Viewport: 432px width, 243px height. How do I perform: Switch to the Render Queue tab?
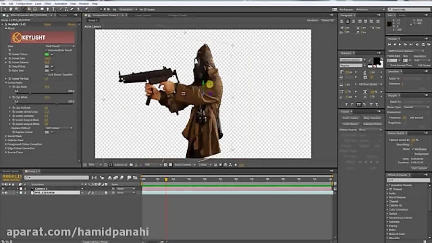[11, 171]
